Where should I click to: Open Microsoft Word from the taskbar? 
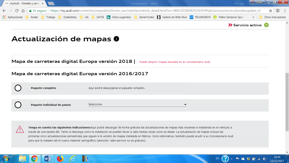[x=48, y=159]
